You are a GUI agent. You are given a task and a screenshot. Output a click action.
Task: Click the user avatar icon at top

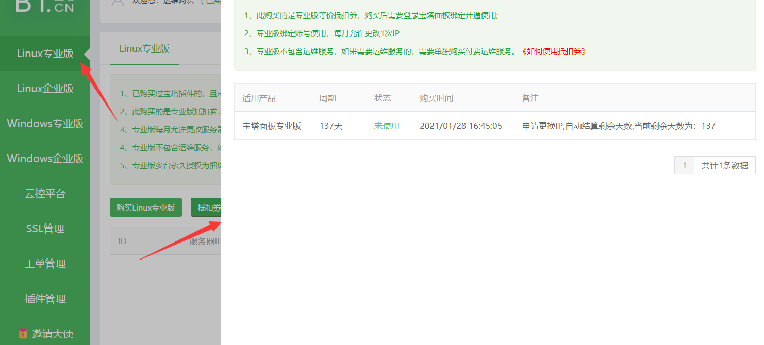[x=118, y=3]
